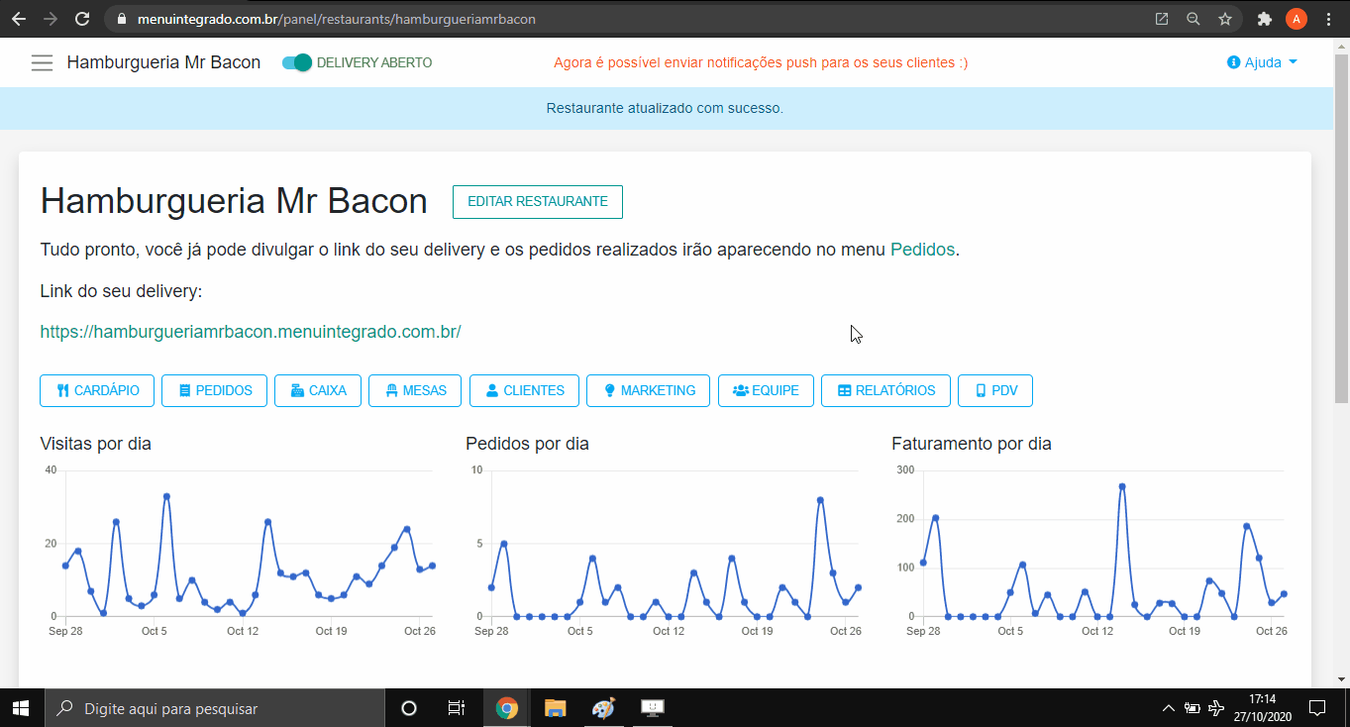Screen dimensions: 1350x727
Task: Open the Cardápio section
Action: (x=96, y=390)
